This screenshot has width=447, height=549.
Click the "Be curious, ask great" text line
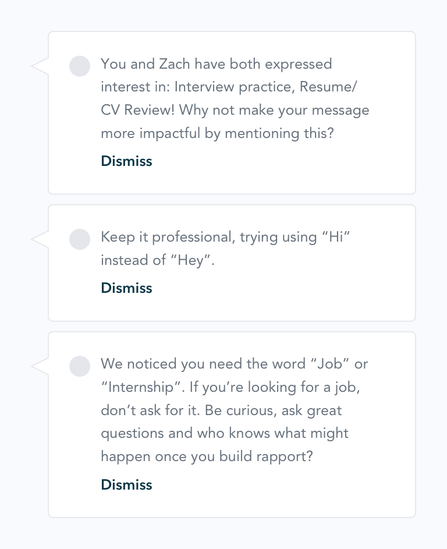274,410
